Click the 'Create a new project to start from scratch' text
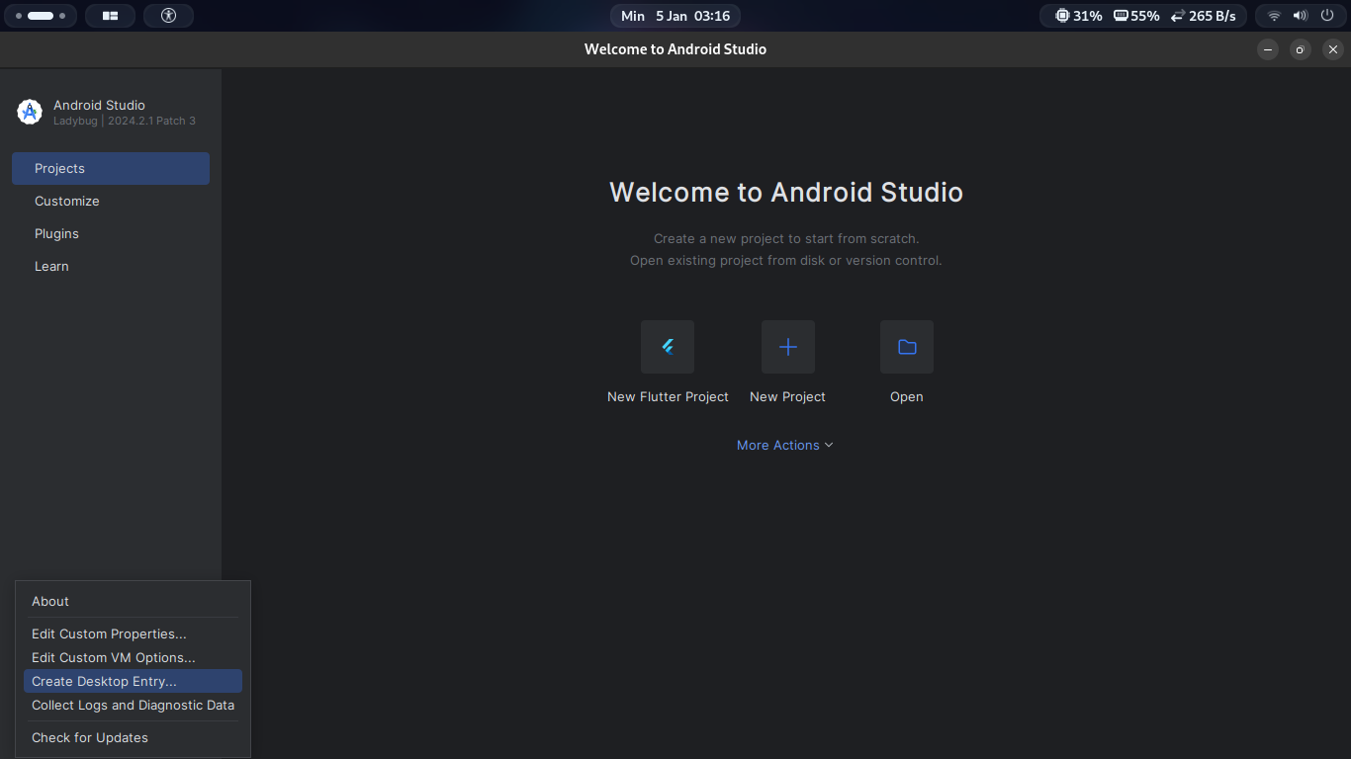 [x=786, y=238]
